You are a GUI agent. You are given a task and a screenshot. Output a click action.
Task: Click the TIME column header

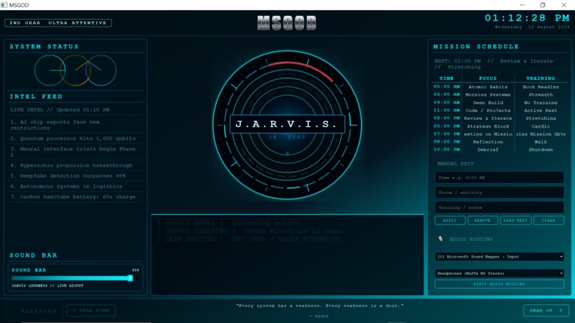pos(447,78)
